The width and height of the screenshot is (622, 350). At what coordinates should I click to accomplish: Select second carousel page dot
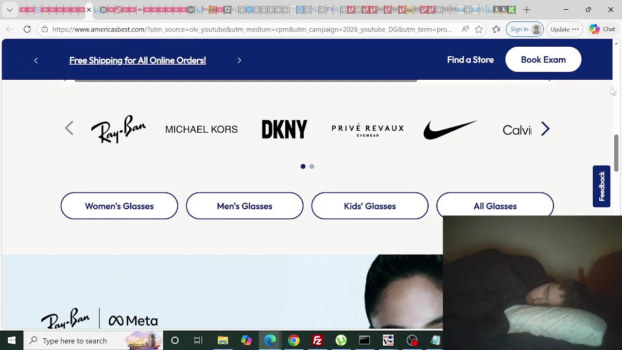click(x=312, y=166)
